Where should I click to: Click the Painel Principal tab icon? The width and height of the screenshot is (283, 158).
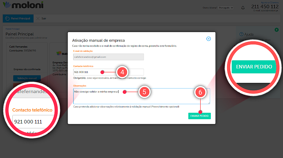coord(7,19)
